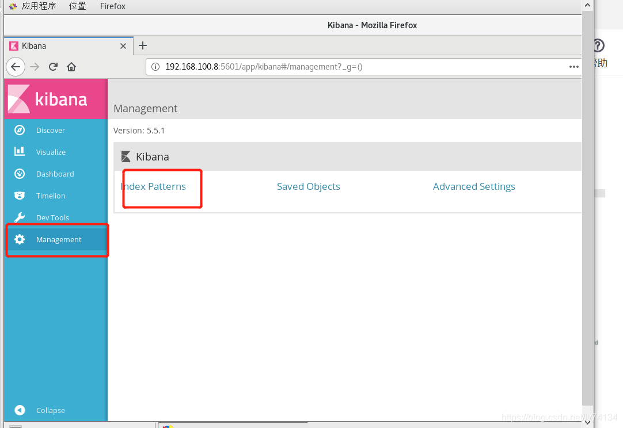Click the applications menu icon in top bar
The height and width of the screenshot is (428, 623).
pyautogui.click(x=13, y=6)
